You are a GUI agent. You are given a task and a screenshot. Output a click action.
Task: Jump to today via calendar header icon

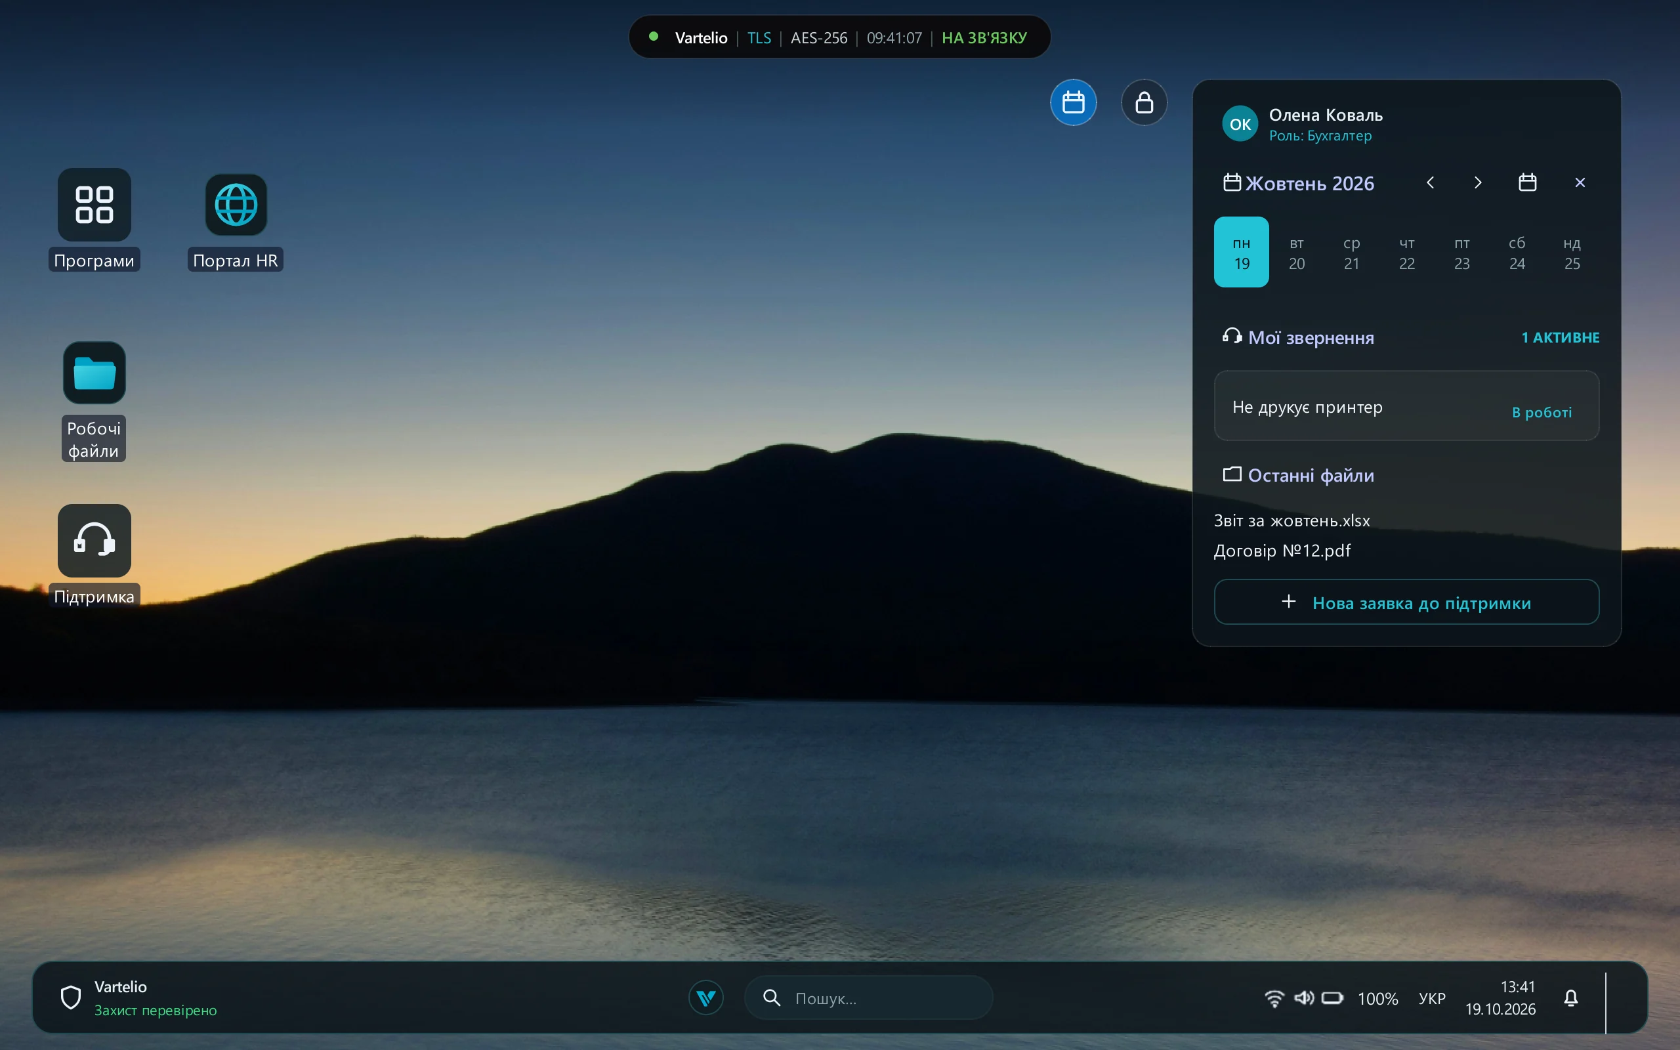pos(1527,182)
